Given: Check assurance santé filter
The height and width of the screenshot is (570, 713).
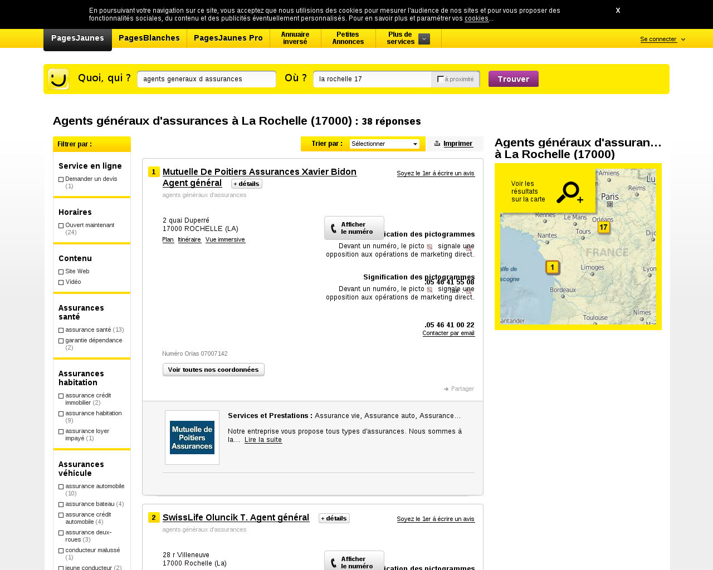Looking at the screenshot, I should click(x=61, y=331).
